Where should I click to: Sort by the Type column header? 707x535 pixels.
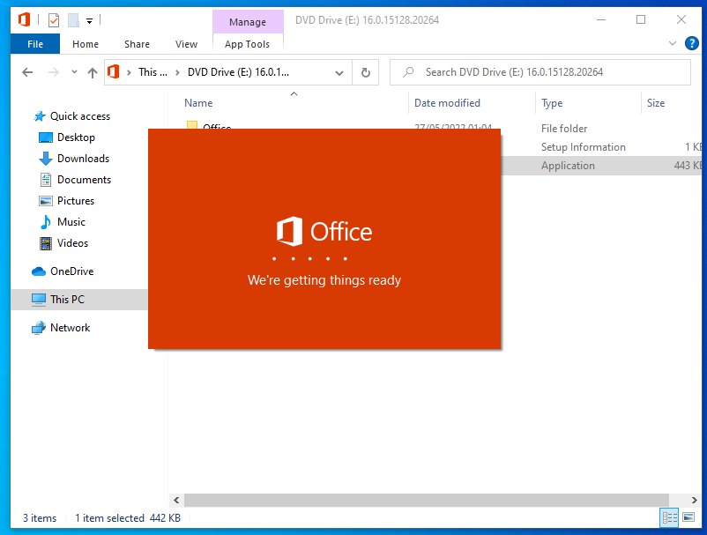pyautogui.click(x=552, y=103)
